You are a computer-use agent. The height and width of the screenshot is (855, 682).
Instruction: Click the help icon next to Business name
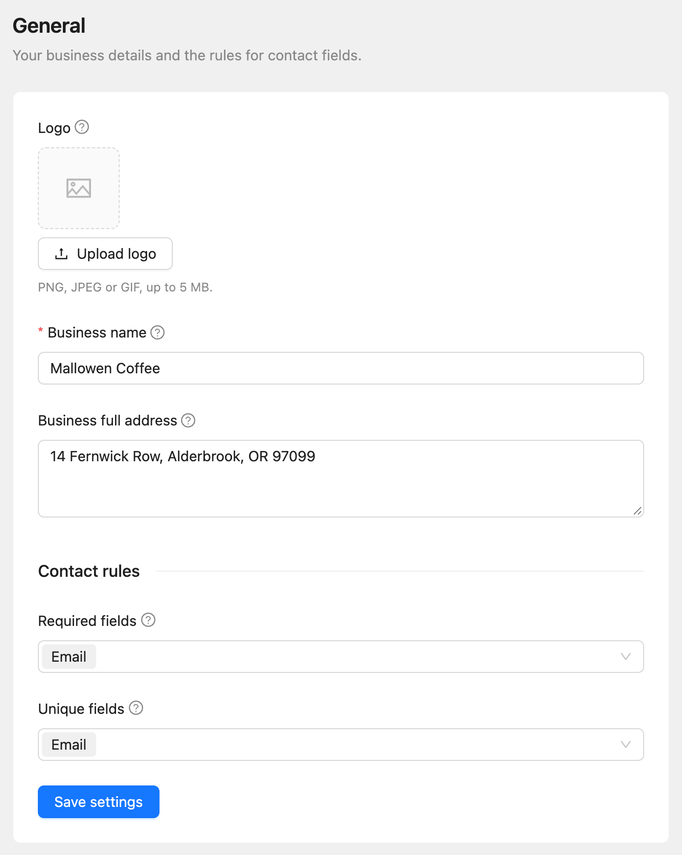157,332
